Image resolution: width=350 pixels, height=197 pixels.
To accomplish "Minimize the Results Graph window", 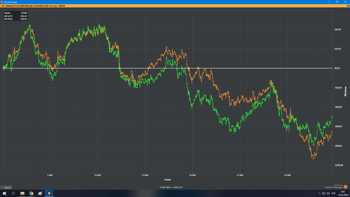I will tap(329, 2).
